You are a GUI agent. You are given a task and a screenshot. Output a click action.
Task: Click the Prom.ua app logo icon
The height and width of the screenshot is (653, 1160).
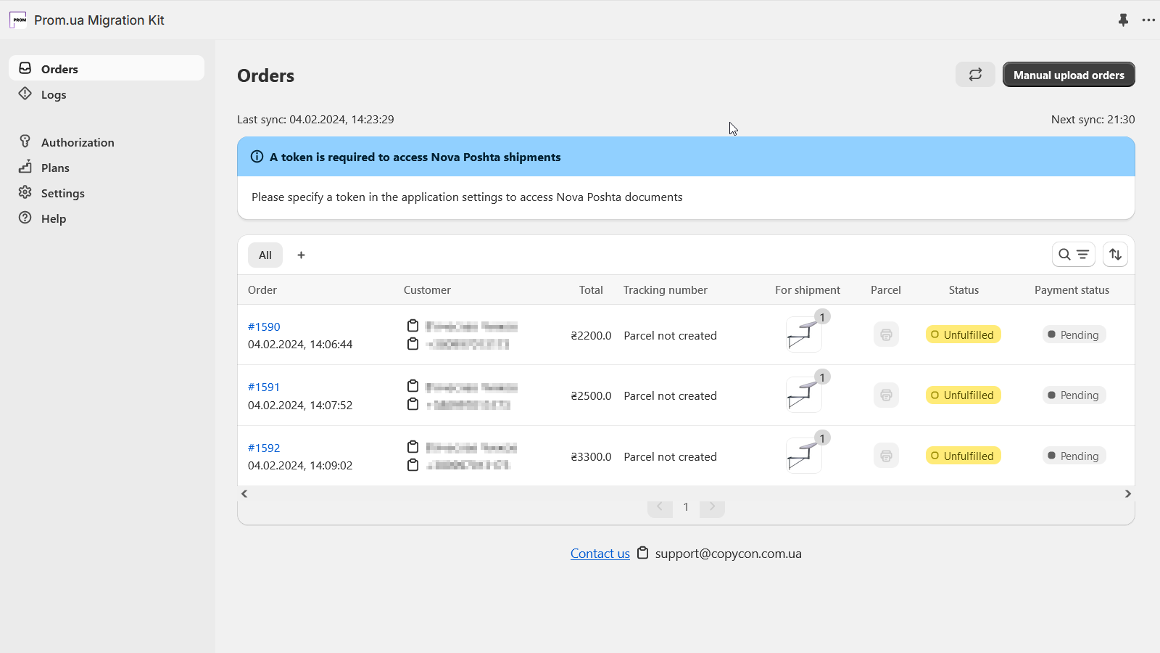[18, 20]
